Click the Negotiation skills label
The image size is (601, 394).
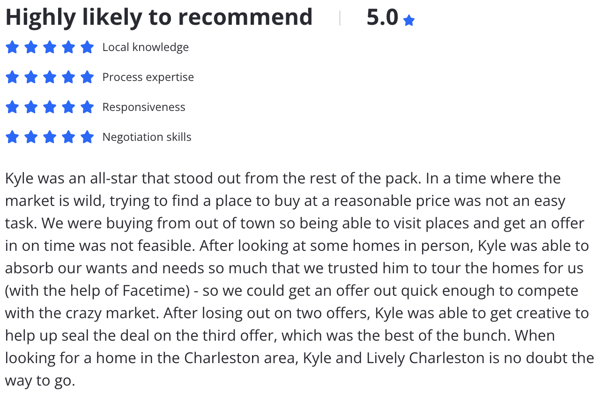coord(147,137)
